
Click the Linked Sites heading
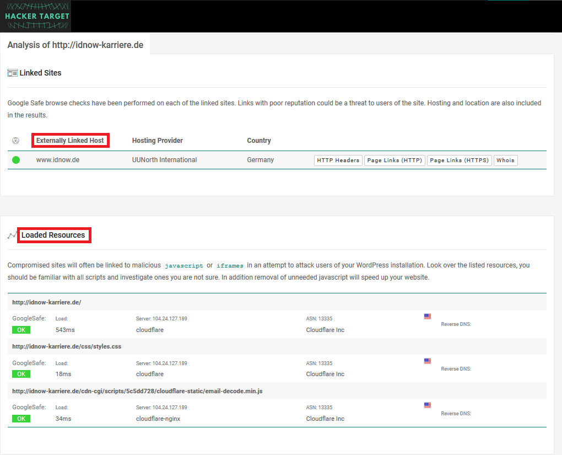pos(41,73)
